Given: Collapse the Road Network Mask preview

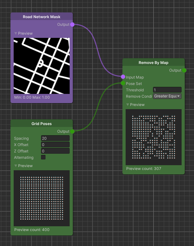Looking at the screenshot, I should click(x=16, y=33).
